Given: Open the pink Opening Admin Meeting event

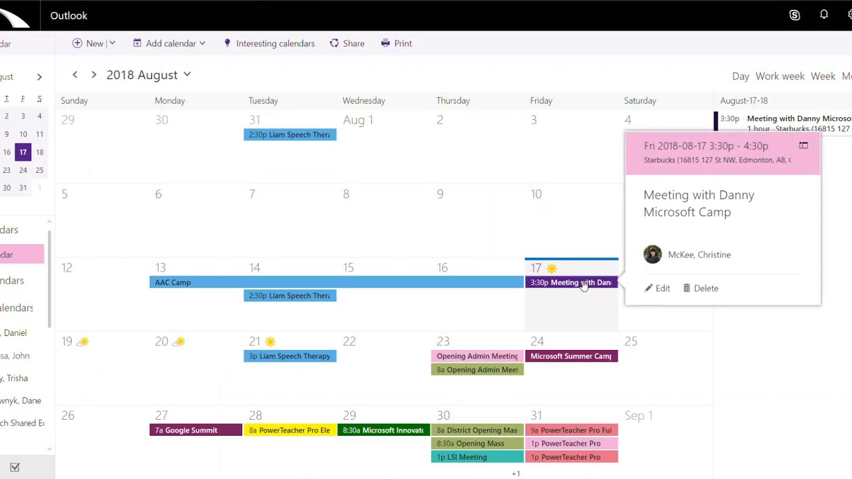Looking at the screenshot, I should [477, 356].
